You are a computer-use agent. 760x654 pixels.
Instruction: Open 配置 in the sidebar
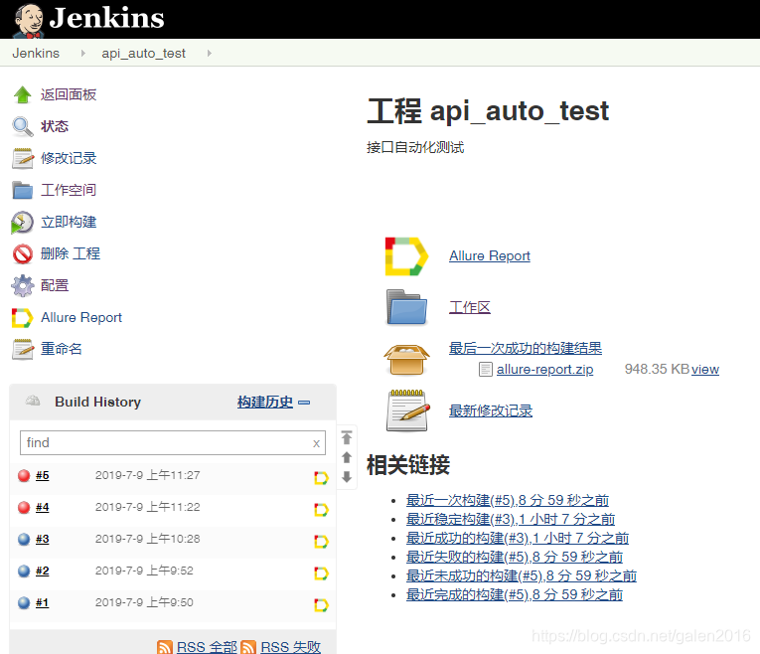(x=55, y=285)
